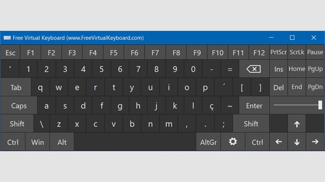Toggle the ScrLk key
The image size is (325, 182).
(x=297, y=52)
